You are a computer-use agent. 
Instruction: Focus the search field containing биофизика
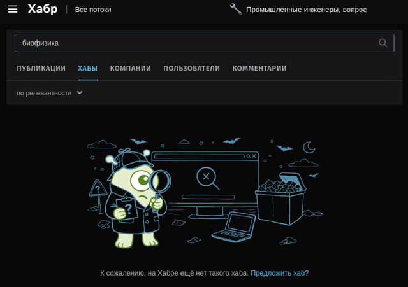(205, 43)
